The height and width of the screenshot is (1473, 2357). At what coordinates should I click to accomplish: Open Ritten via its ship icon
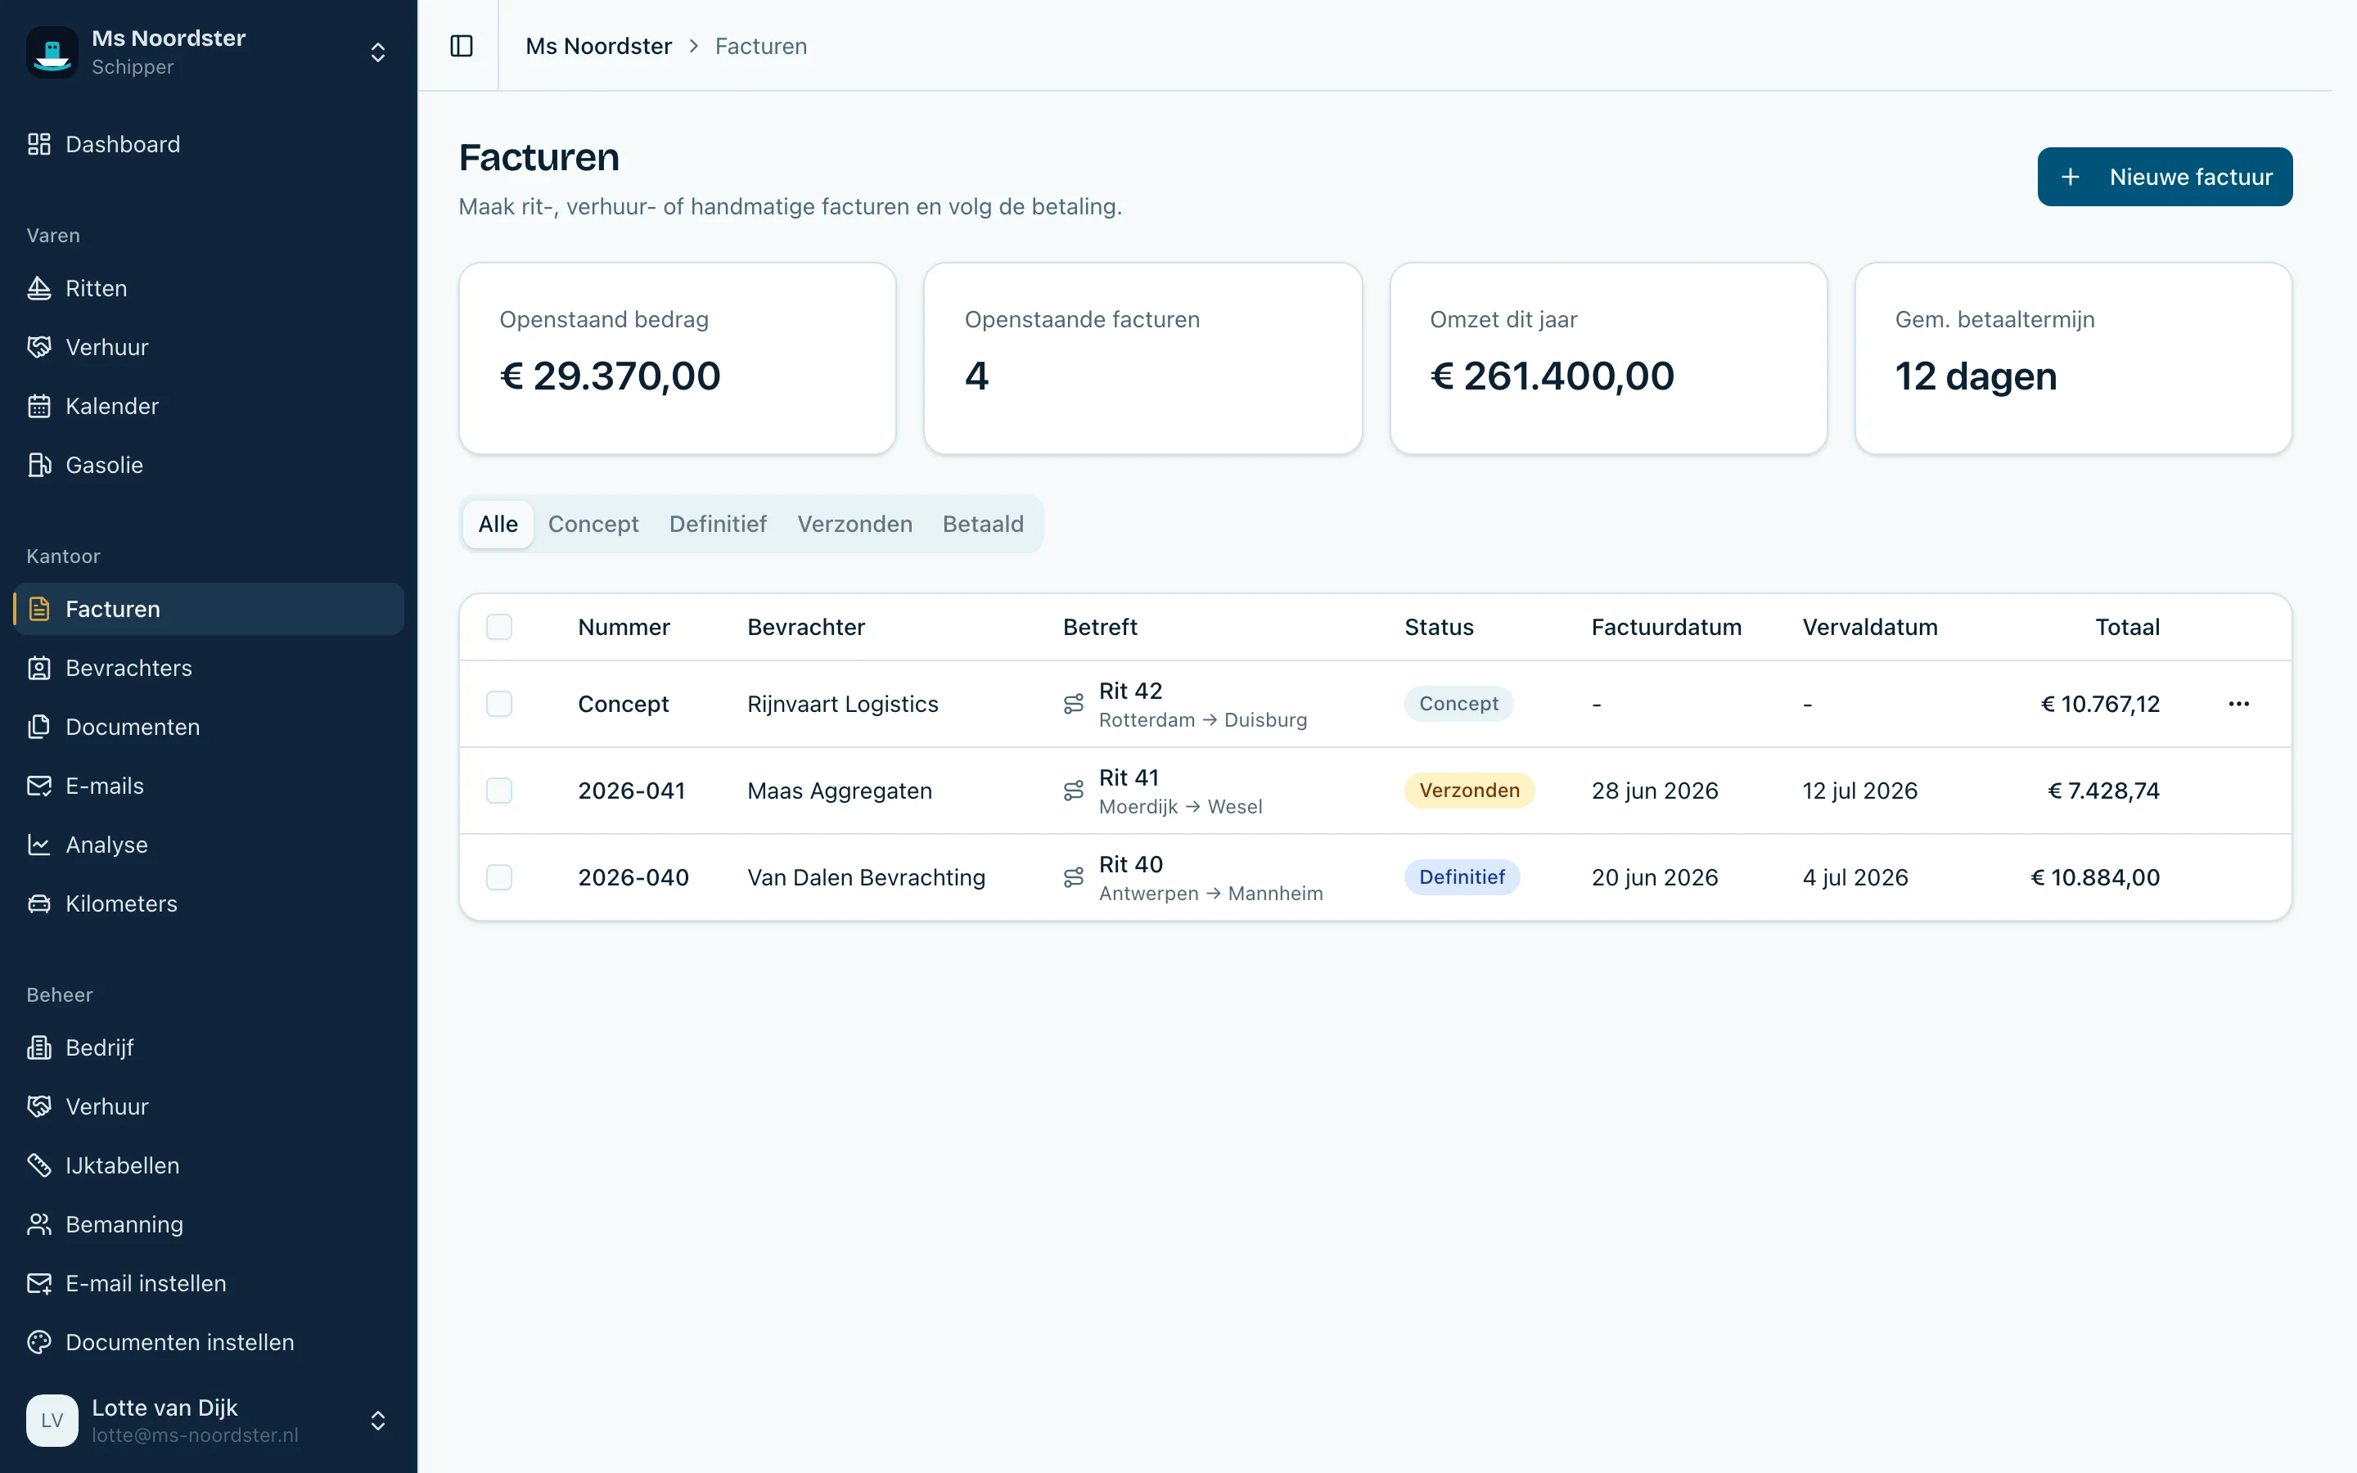39,288
